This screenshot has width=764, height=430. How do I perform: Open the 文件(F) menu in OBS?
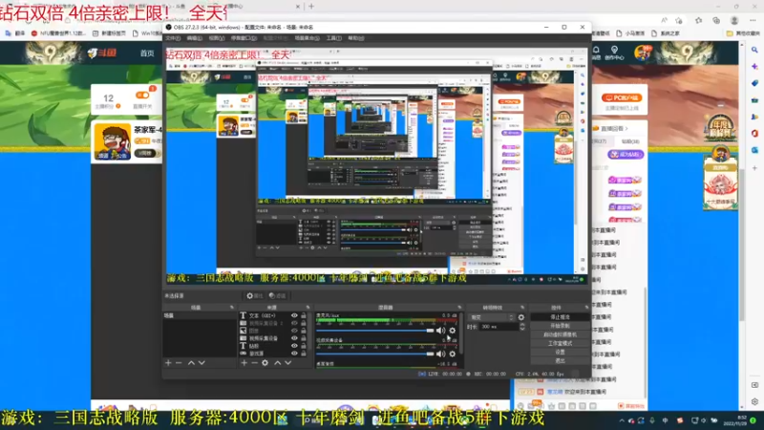tap(173, 38)
